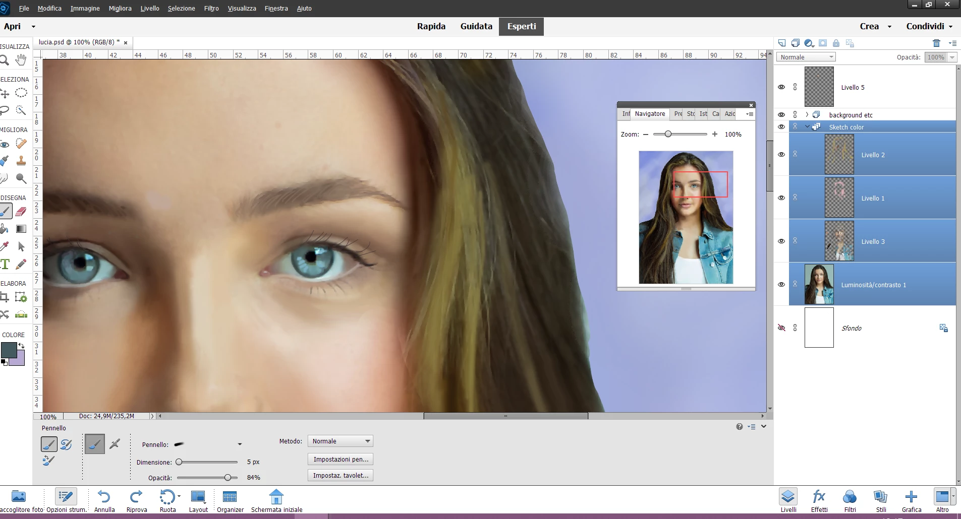Open the Filtro menu

click(211, 9)
